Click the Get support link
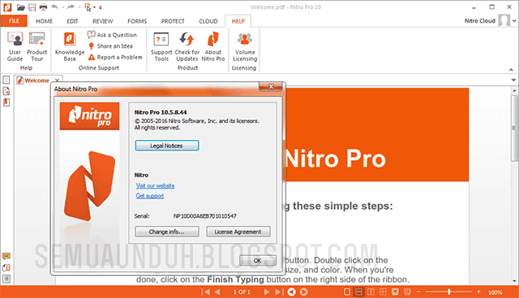Screen dimensions: 519x298 (150, 196)
